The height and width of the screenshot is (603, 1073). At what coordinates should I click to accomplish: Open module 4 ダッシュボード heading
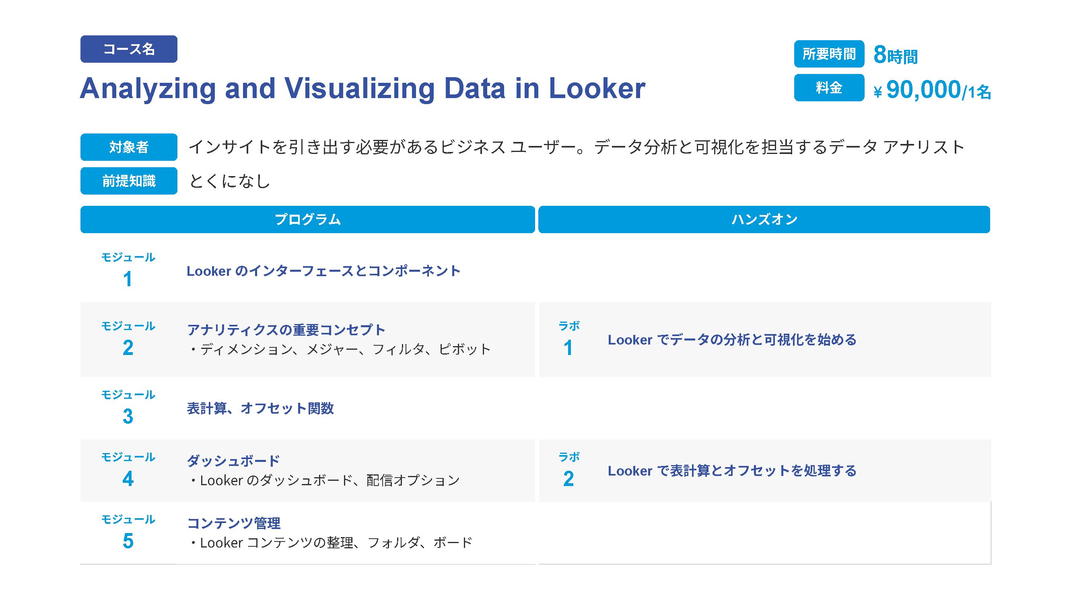tap(233, 461)
